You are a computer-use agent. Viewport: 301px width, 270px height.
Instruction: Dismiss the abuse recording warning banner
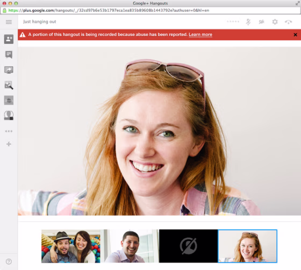(x=296, y=35)
